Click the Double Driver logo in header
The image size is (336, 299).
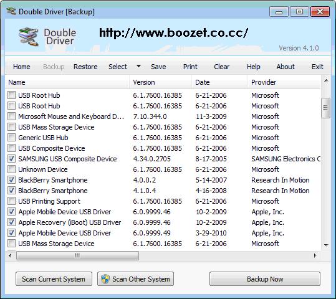pyautogui.click(x=29, y=37)
